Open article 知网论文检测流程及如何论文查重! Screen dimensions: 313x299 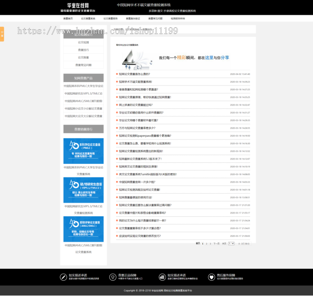coord(139,190)
